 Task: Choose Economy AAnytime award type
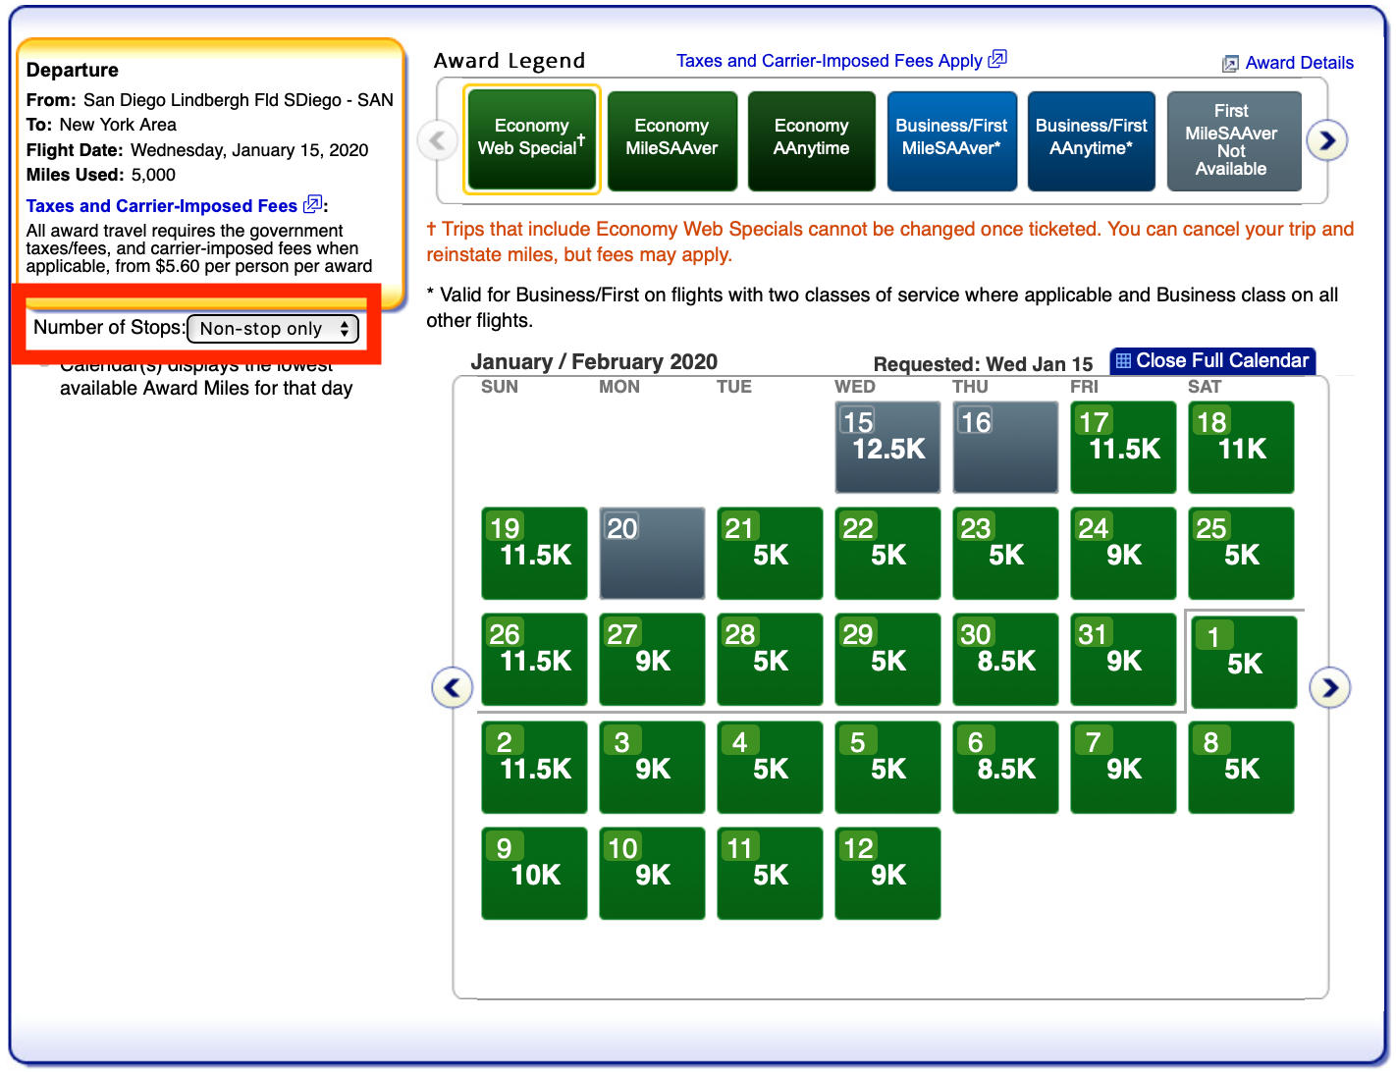[811, 138]
